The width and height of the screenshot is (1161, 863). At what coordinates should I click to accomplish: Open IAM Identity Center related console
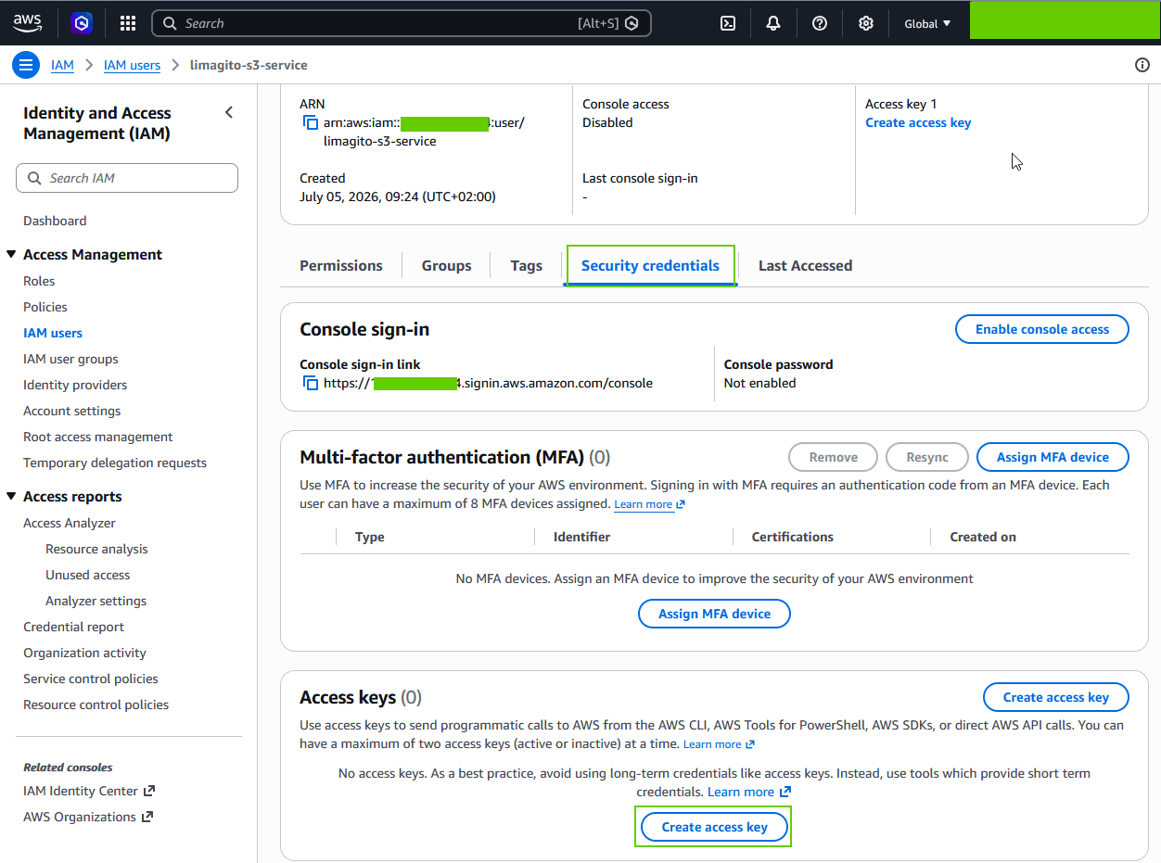point(81,791)
